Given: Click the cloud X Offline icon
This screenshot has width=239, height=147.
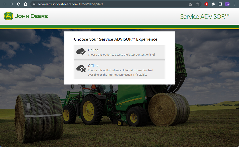Looking at the screenshot, I should click(81, 68).
